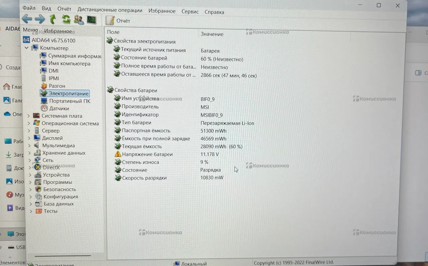Expand the Системная плата node
Image resolution: width=428 pixels, height=266 pixels.
pos(29,116)
